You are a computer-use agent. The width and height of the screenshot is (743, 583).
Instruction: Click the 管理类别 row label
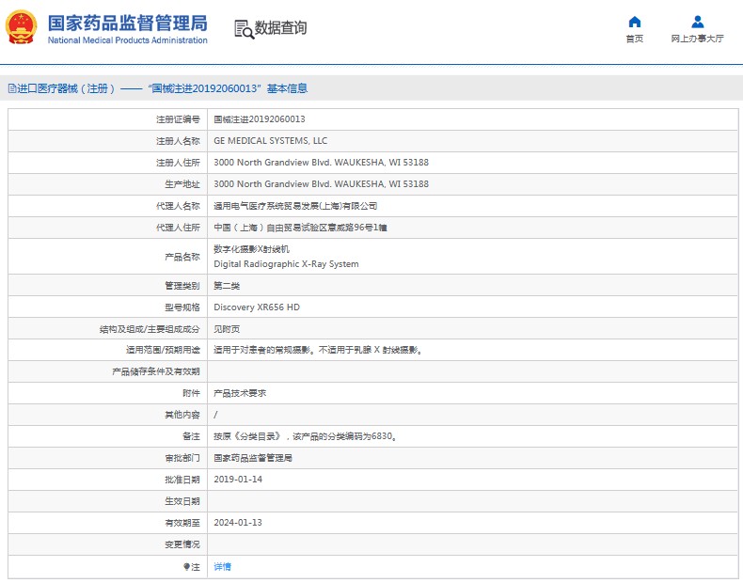click(x=182, y=286)
